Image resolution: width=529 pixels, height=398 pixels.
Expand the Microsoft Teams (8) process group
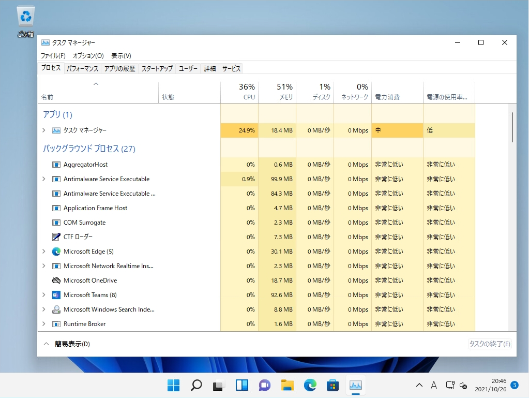pos(44,295)
